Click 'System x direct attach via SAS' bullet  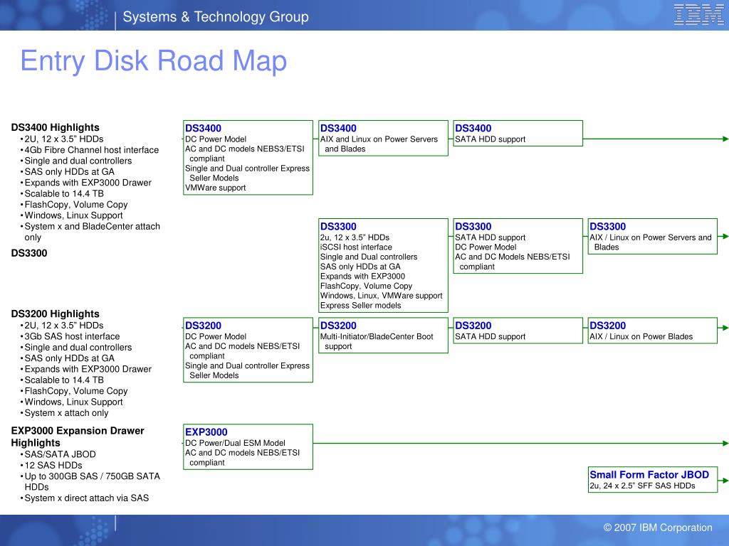click(86, 498)
